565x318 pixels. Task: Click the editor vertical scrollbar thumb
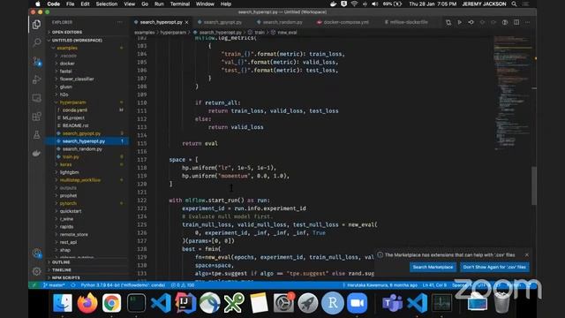534,185
